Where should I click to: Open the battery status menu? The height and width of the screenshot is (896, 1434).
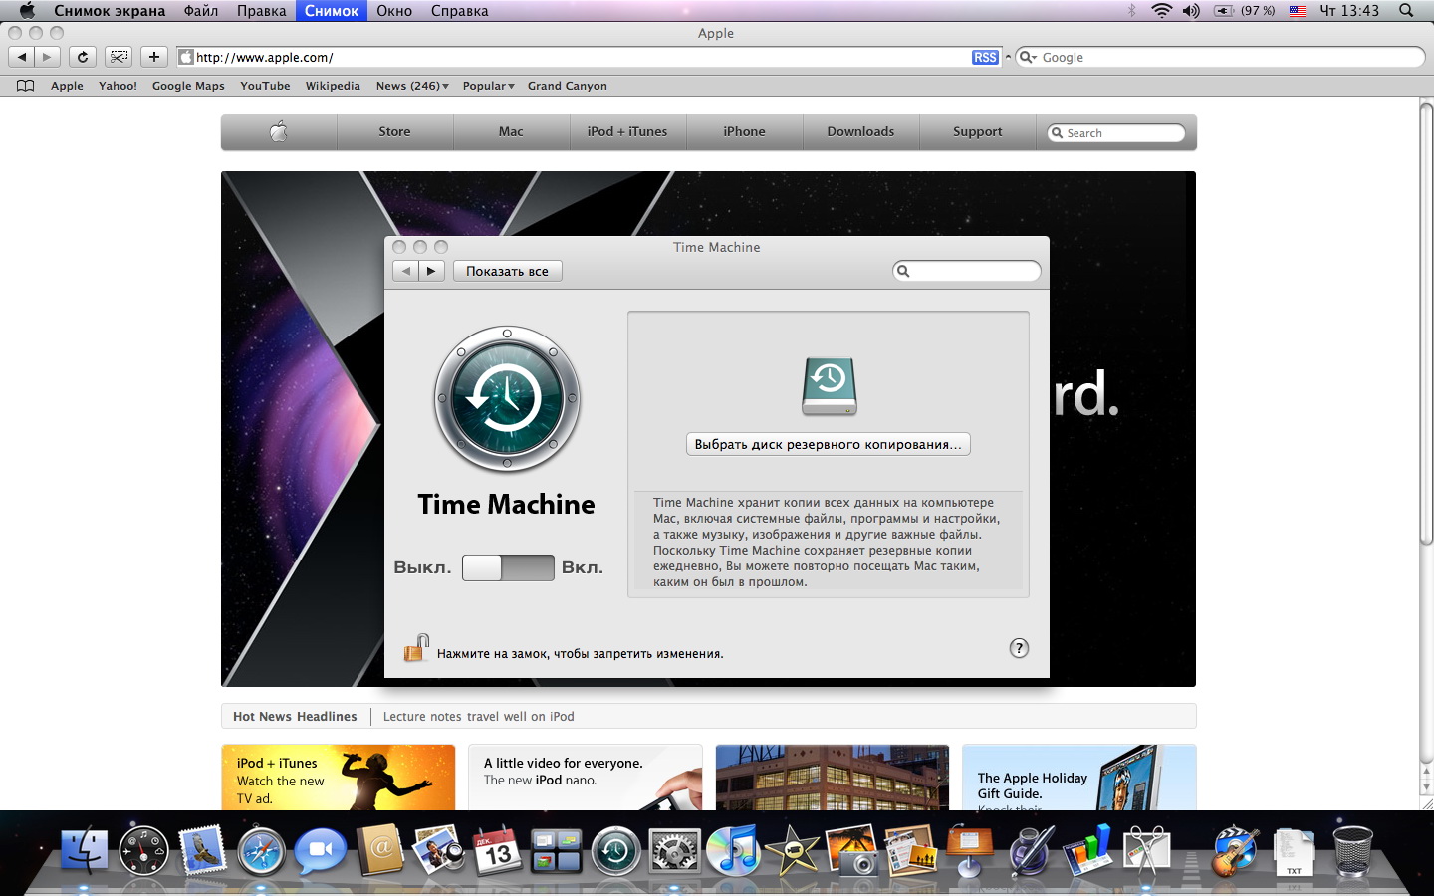click(x=1244, y=11)
